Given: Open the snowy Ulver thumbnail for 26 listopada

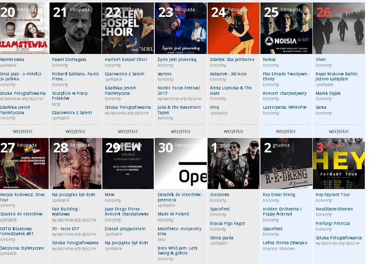Looking at the screenshot, I should click(339, 28).
